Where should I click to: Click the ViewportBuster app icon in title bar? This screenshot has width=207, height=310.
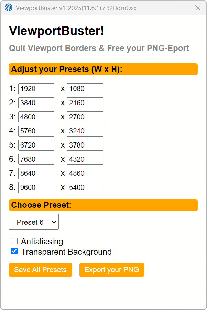click(x=9, y=8)
